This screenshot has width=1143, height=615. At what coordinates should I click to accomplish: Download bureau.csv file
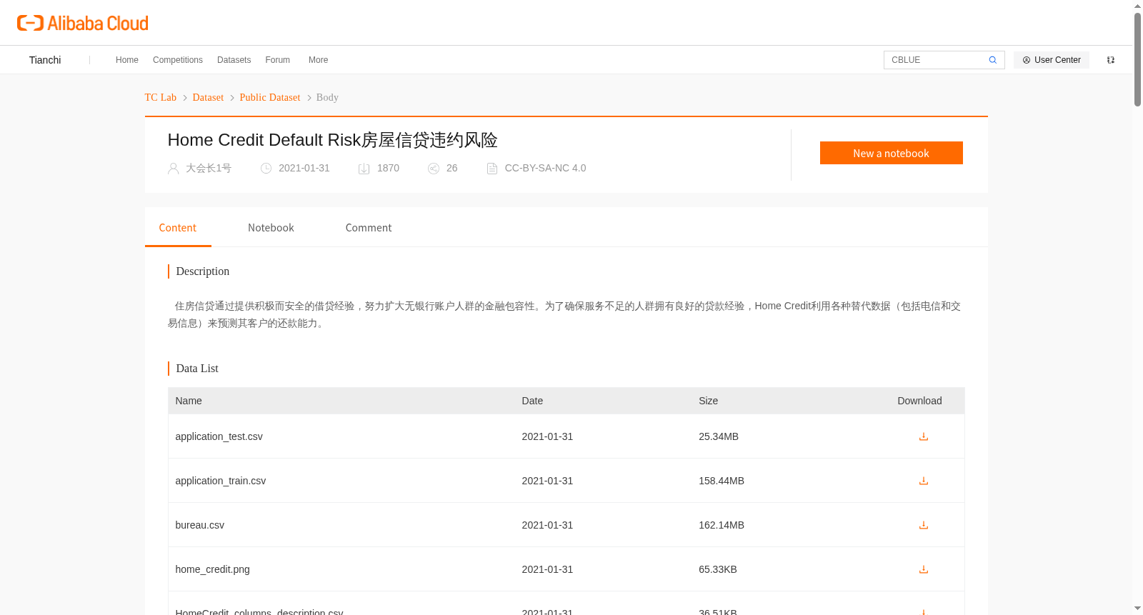click(924, 525)
